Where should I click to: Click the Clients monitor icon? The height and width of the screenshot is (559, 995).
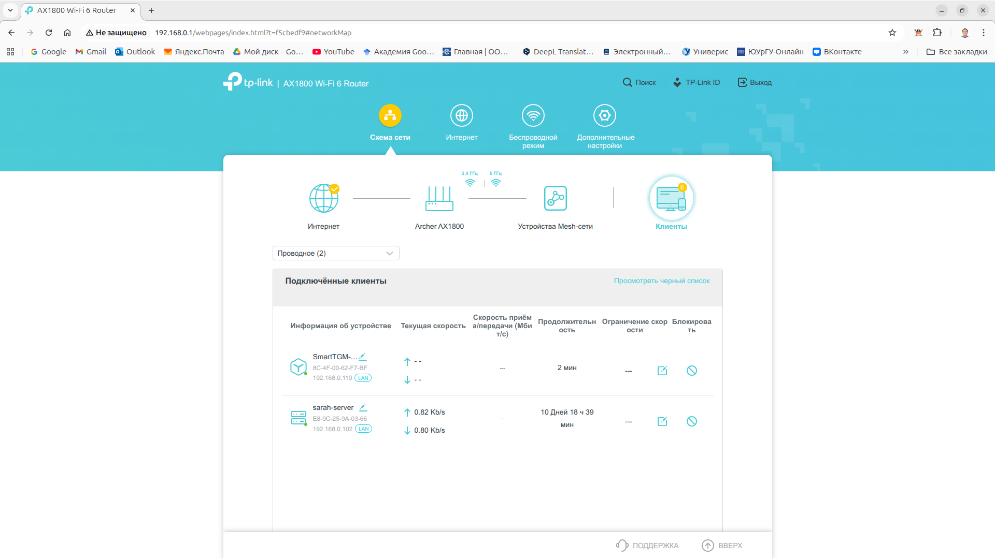pos(671,198)
